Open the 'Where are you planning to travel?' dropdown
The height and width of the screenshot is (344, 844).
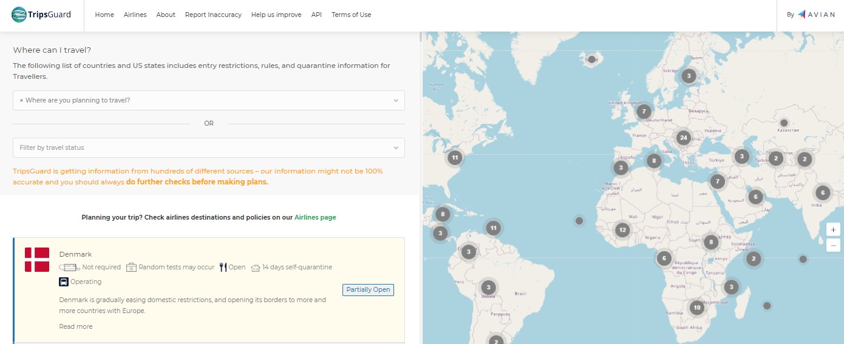click(x=209, y=100)
